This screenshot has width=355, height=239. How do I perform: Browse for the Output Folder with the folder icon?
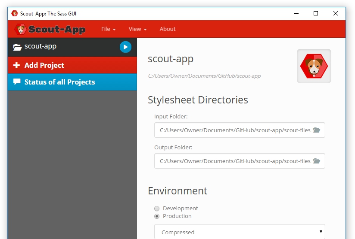pos(317,161)
